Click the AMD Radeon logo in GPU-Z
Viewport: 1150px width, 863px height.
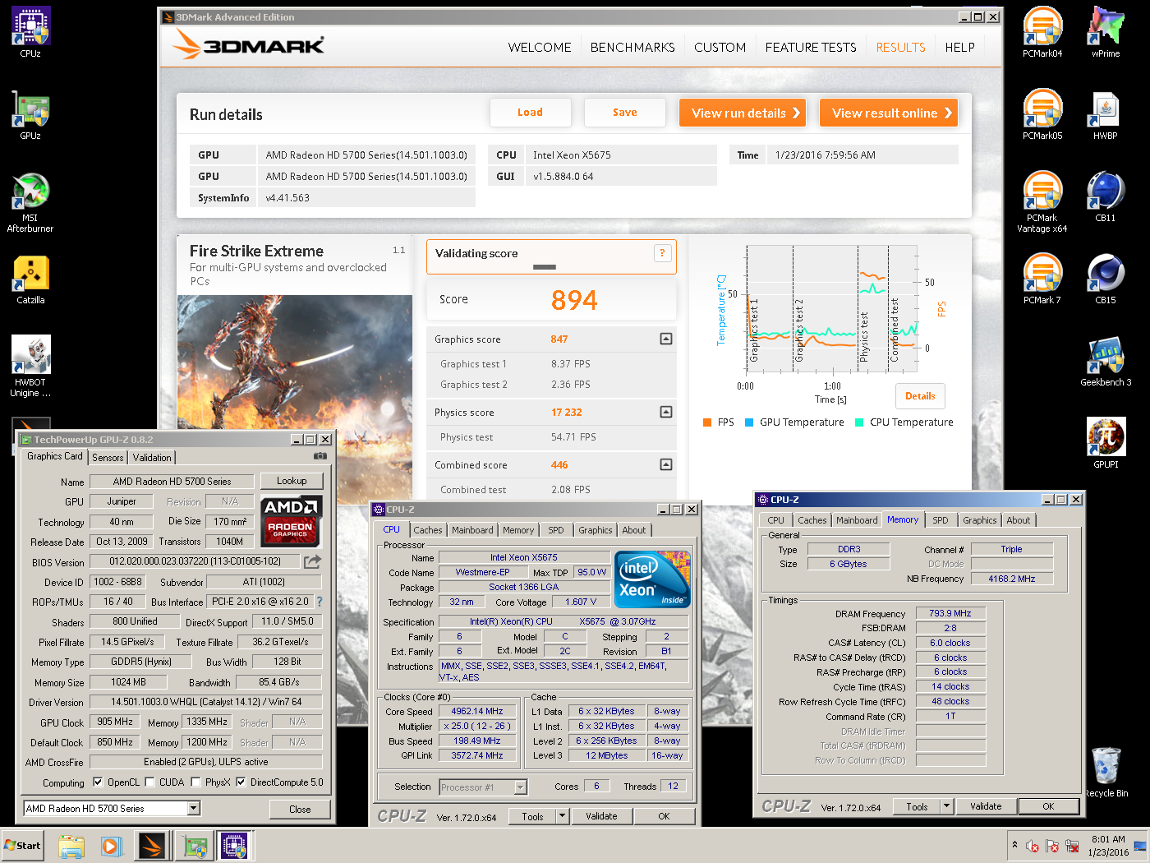[291, 521]
